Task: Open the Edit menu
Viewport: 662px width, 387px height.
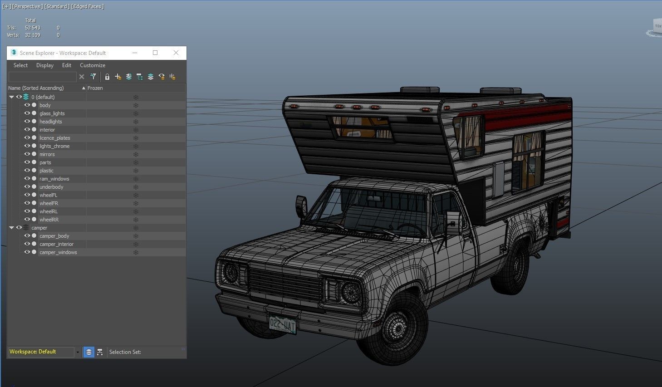Action: click(x=67, y=65)
